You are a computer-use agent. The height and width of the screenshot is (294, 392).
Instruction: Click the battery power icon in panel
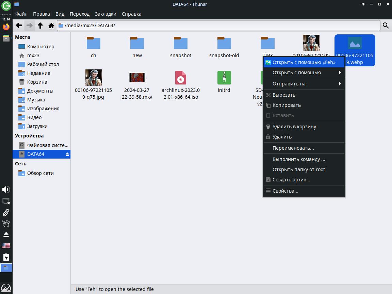[x=6, y=257]
